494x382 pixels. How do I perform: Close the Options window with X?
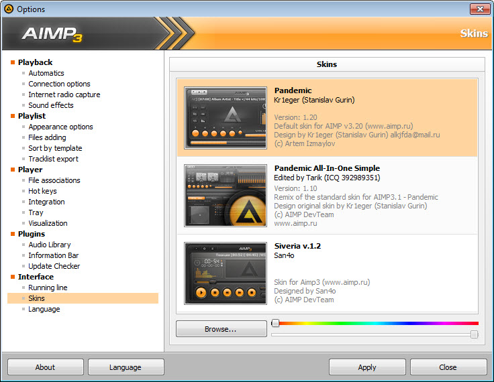pos(480,9)
